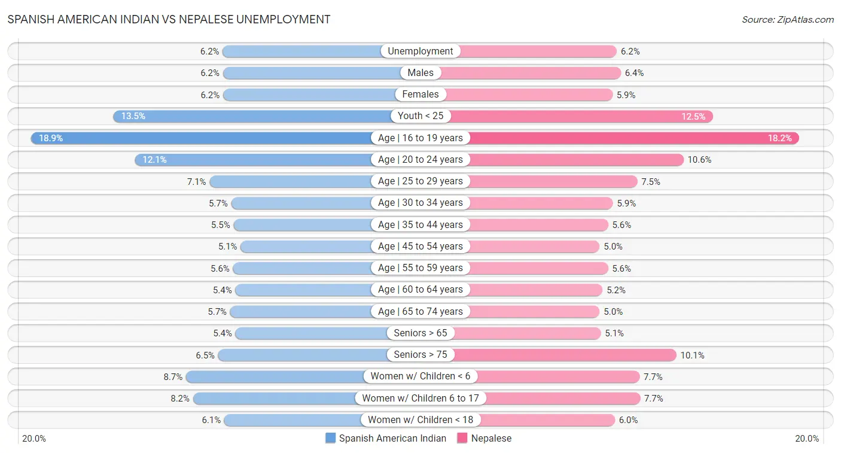The width and height of the screenshot is (841, 453).
Task: Click the Nepalese legend color swatch
Action: click(x=462, y=438)
